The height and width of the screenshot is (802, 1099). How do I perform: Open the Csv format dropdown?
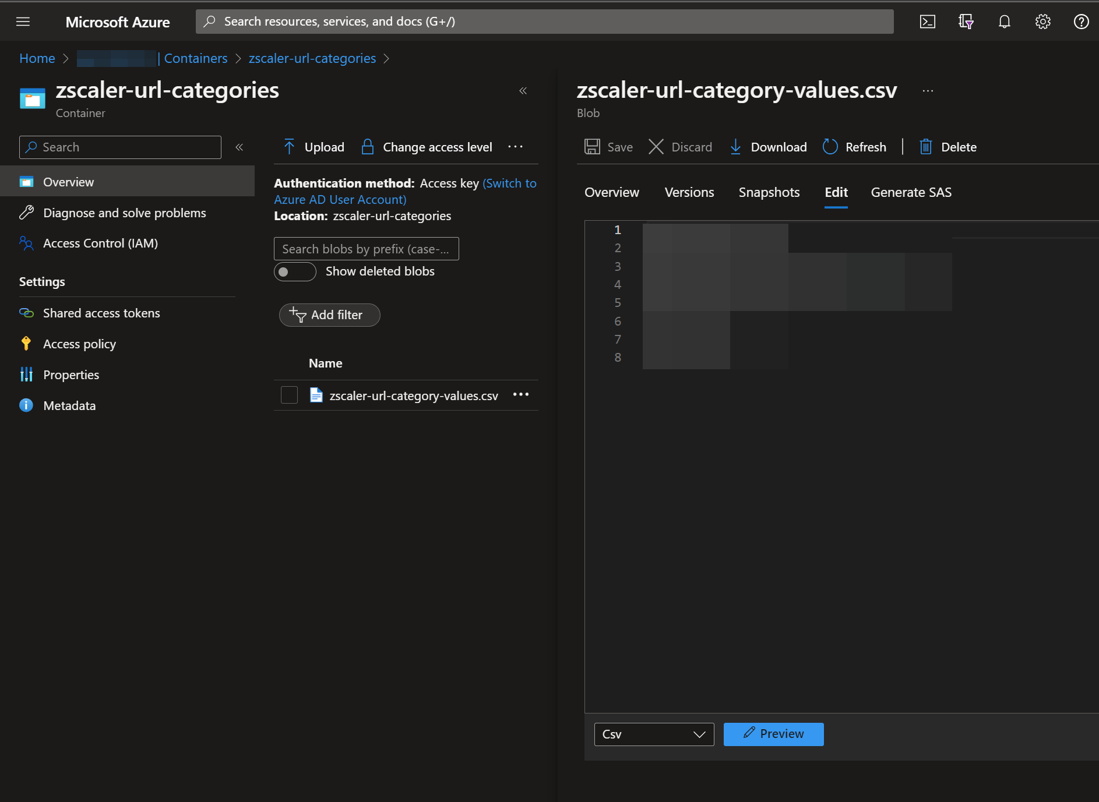tap(654, 734)
